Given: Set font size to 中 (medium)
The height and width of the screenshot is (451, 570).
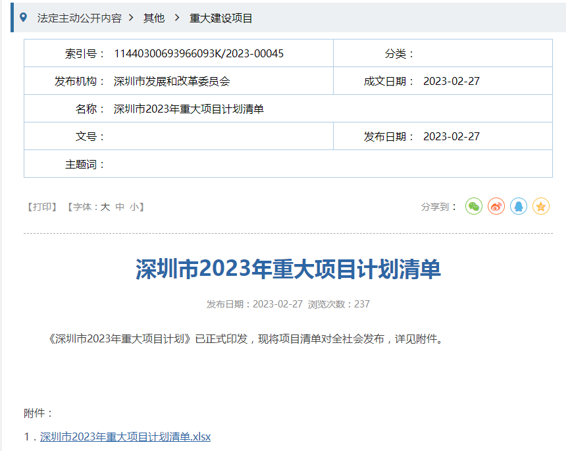Looking at the screenshot, I should [x=120, y=207].
